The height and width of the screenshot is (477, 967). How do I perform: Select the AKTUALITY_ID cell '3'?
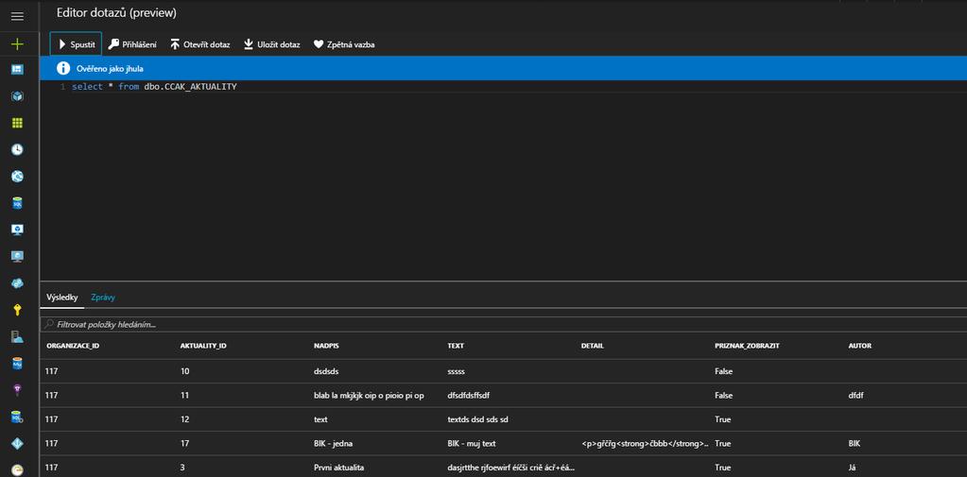[182, 468]
